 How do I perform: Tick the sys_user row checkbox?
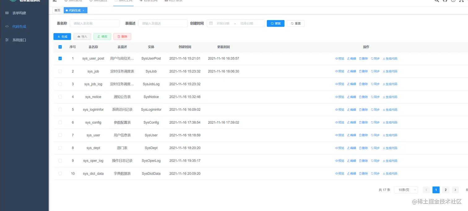60,135
